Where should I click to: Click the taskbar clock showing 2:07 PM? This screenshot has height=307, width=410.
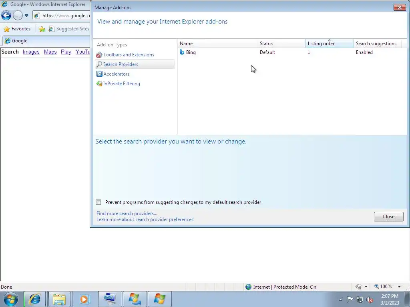tap(390, 299)
